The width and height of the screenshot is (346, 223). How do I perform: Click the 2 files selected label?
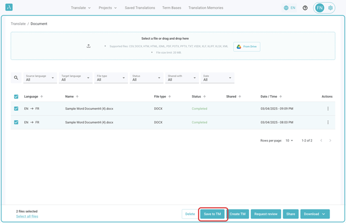click(27, 211)
